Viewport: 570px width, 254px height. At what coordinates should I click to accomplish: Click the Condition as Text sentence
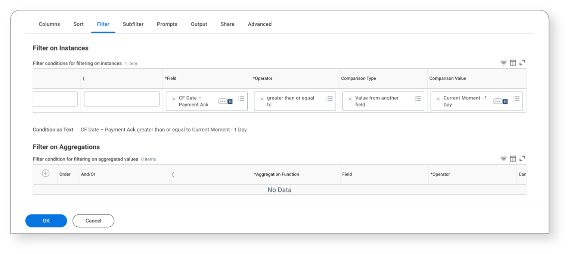164,130
